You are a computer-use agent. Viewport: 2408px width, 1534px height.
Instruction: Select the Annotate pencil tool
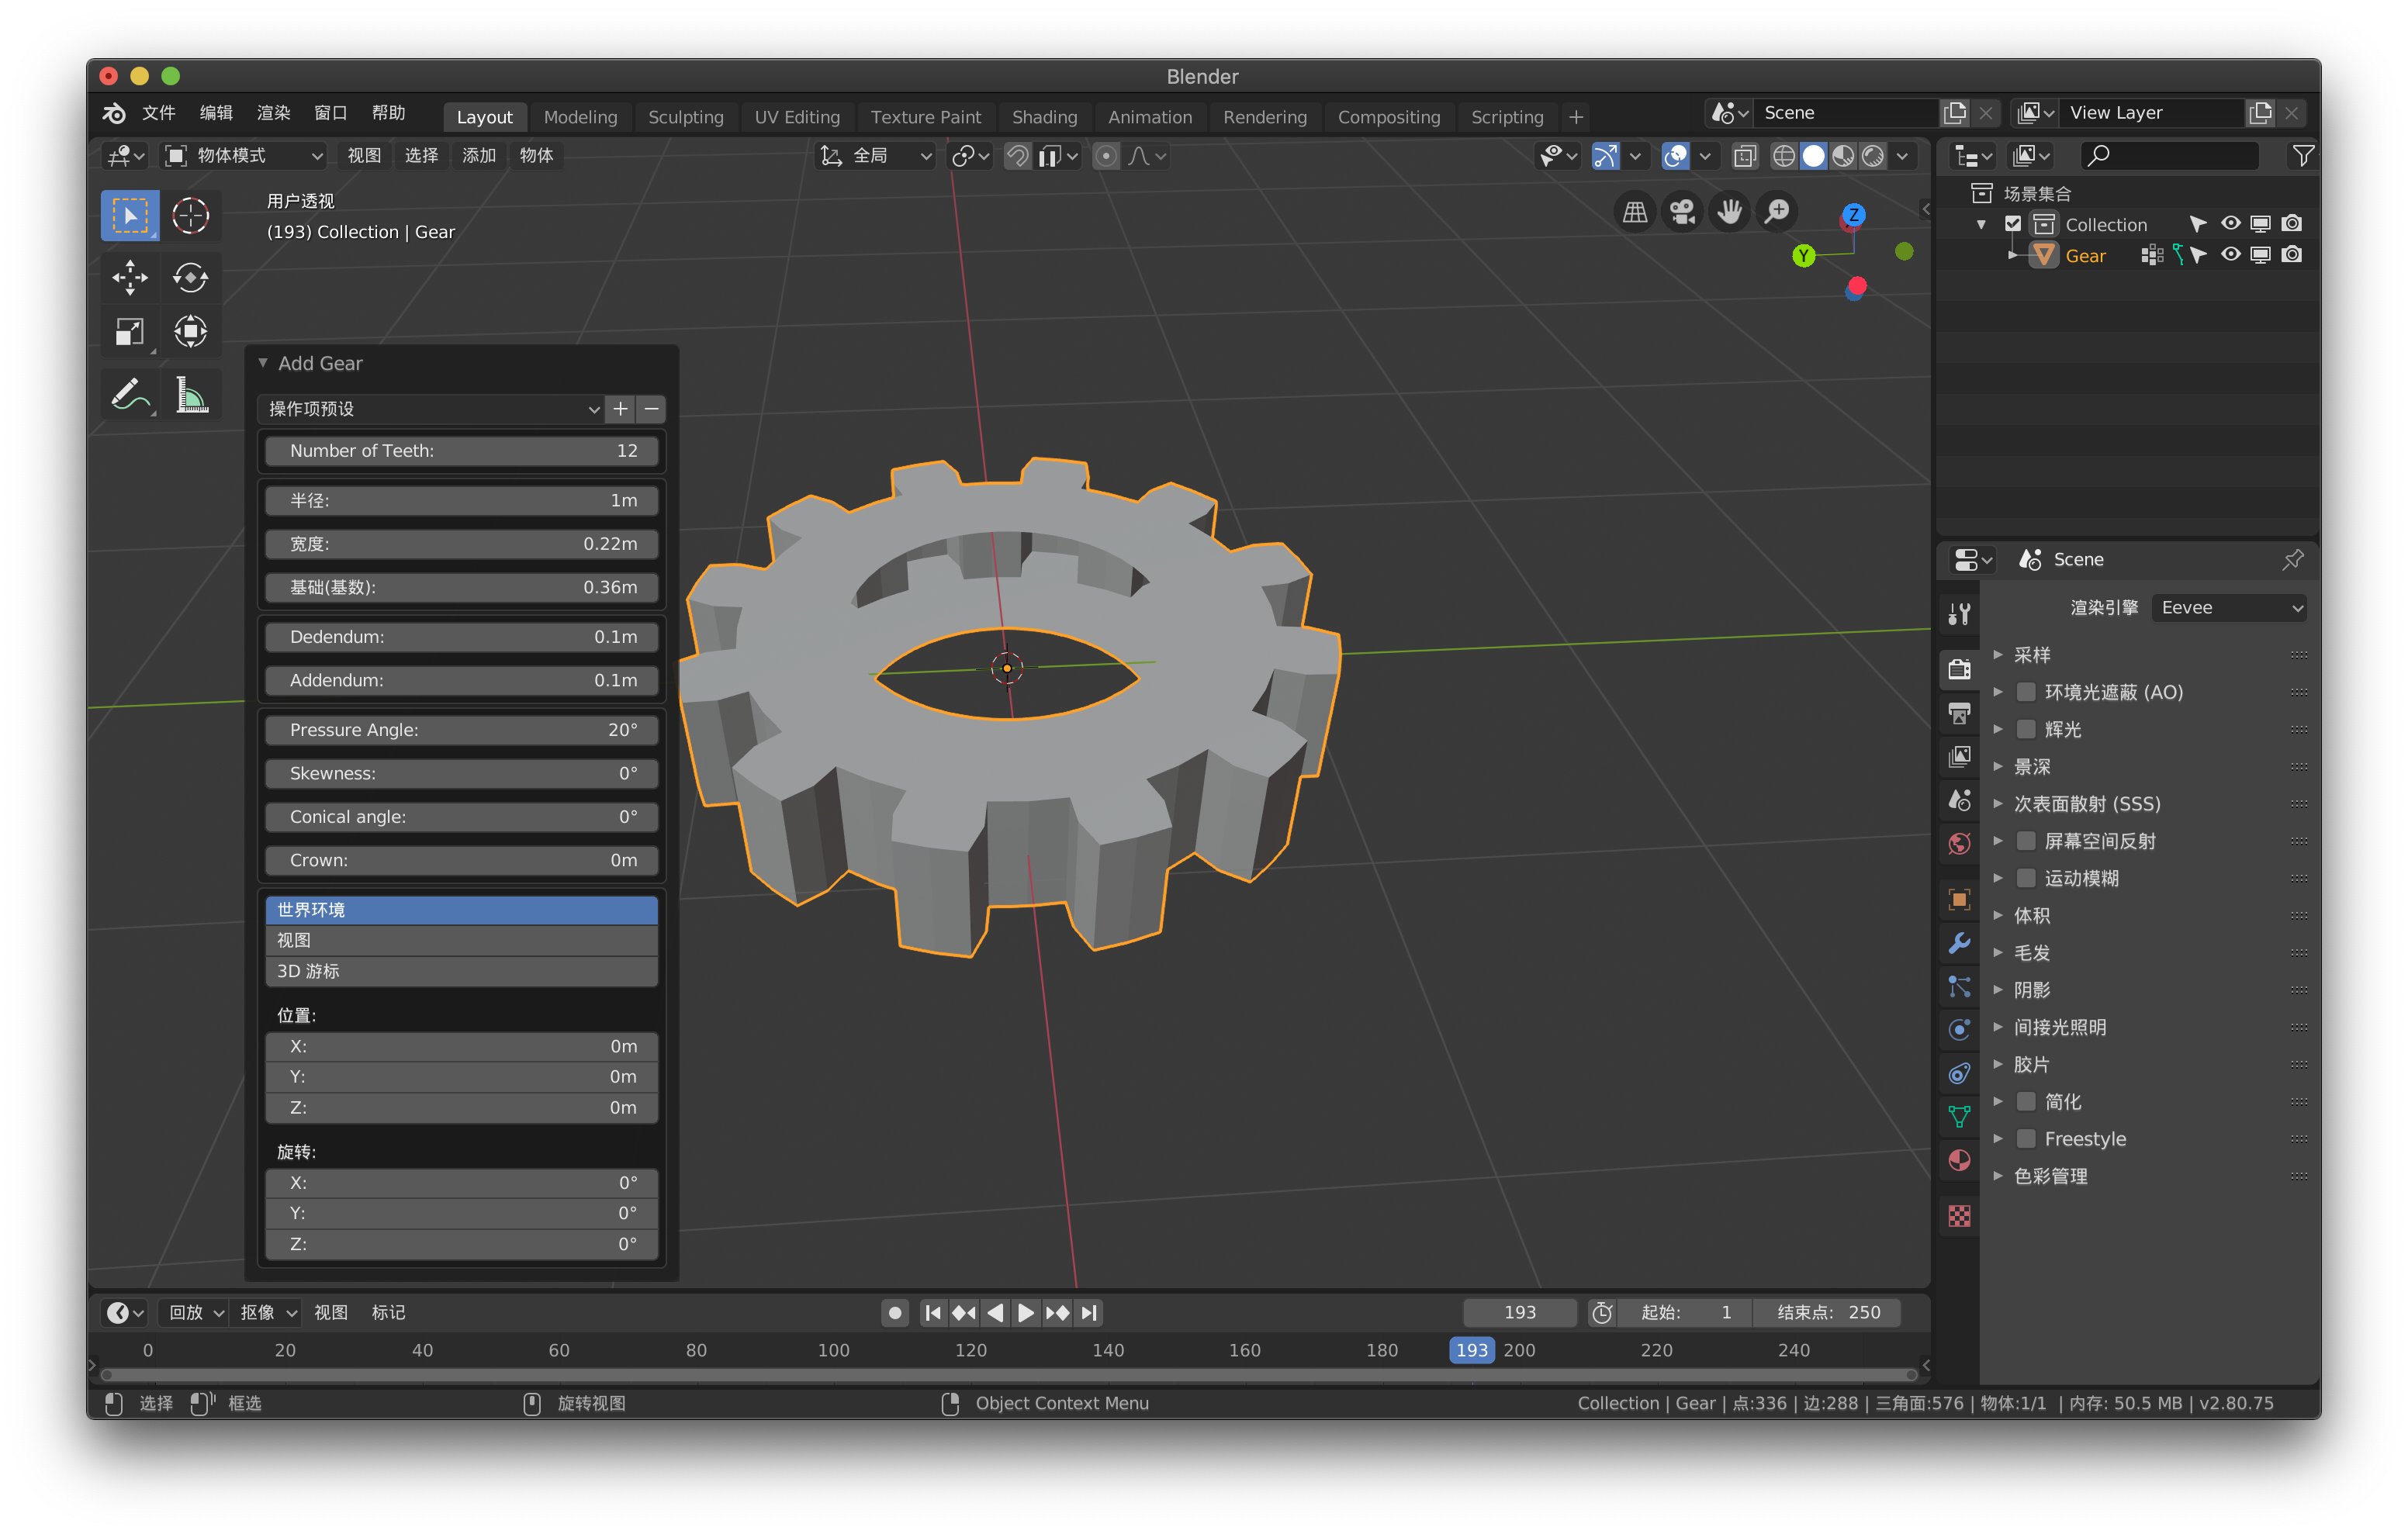(x=130, y=395)
